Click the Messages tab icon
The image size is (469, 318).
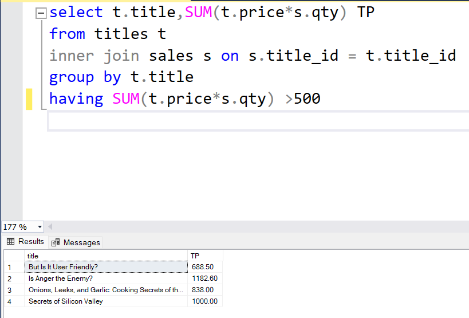(x=56, y=242)
